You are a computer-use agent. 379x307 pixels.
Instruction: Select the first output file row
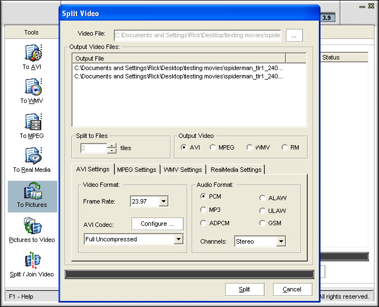click(x=179, y=68)
